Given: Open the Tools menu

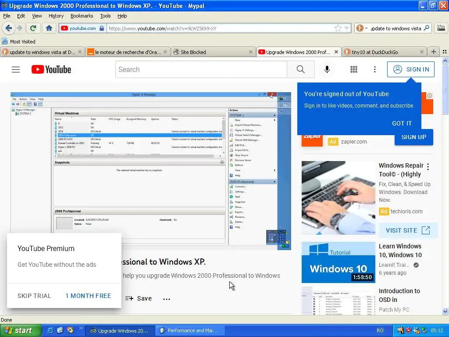Looking at the screenshot, I should click(x=105, y=16).
